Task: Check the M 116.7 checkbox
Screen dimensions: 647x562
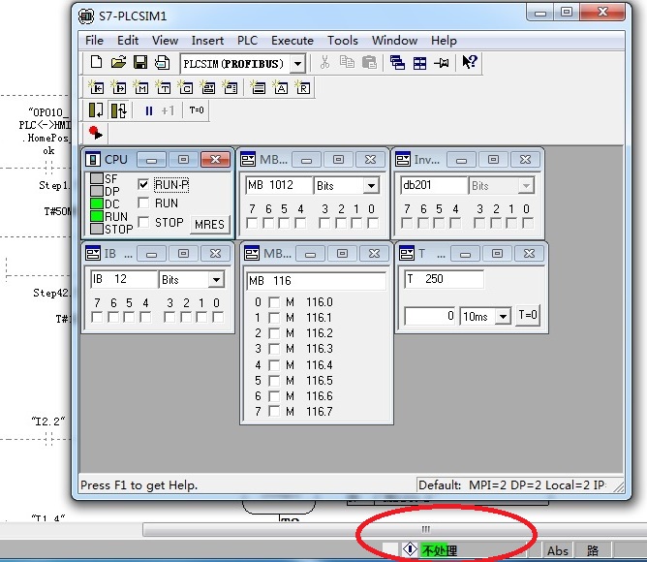Action: click(274, 411)
